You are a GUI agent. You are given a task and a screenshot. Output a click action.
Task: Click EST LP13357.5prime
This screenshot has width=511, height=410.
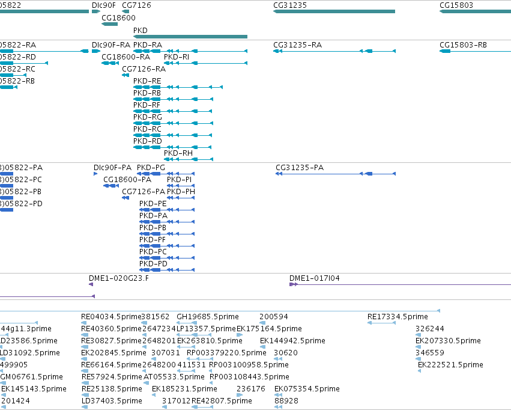click(194, 335)
